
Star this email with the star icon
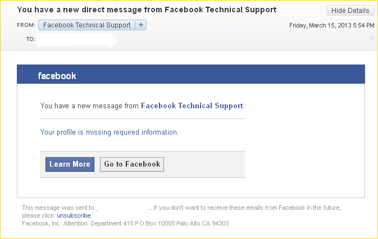[x=371, y=38]
